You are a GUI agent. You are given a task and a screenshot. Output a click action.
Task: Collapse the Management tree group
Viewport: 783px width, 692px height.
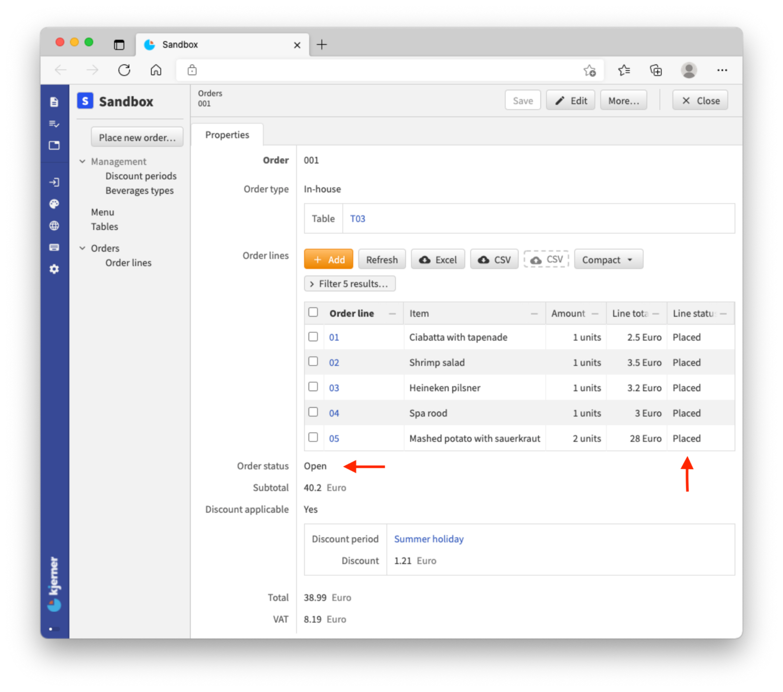click(x=82, y=161)
